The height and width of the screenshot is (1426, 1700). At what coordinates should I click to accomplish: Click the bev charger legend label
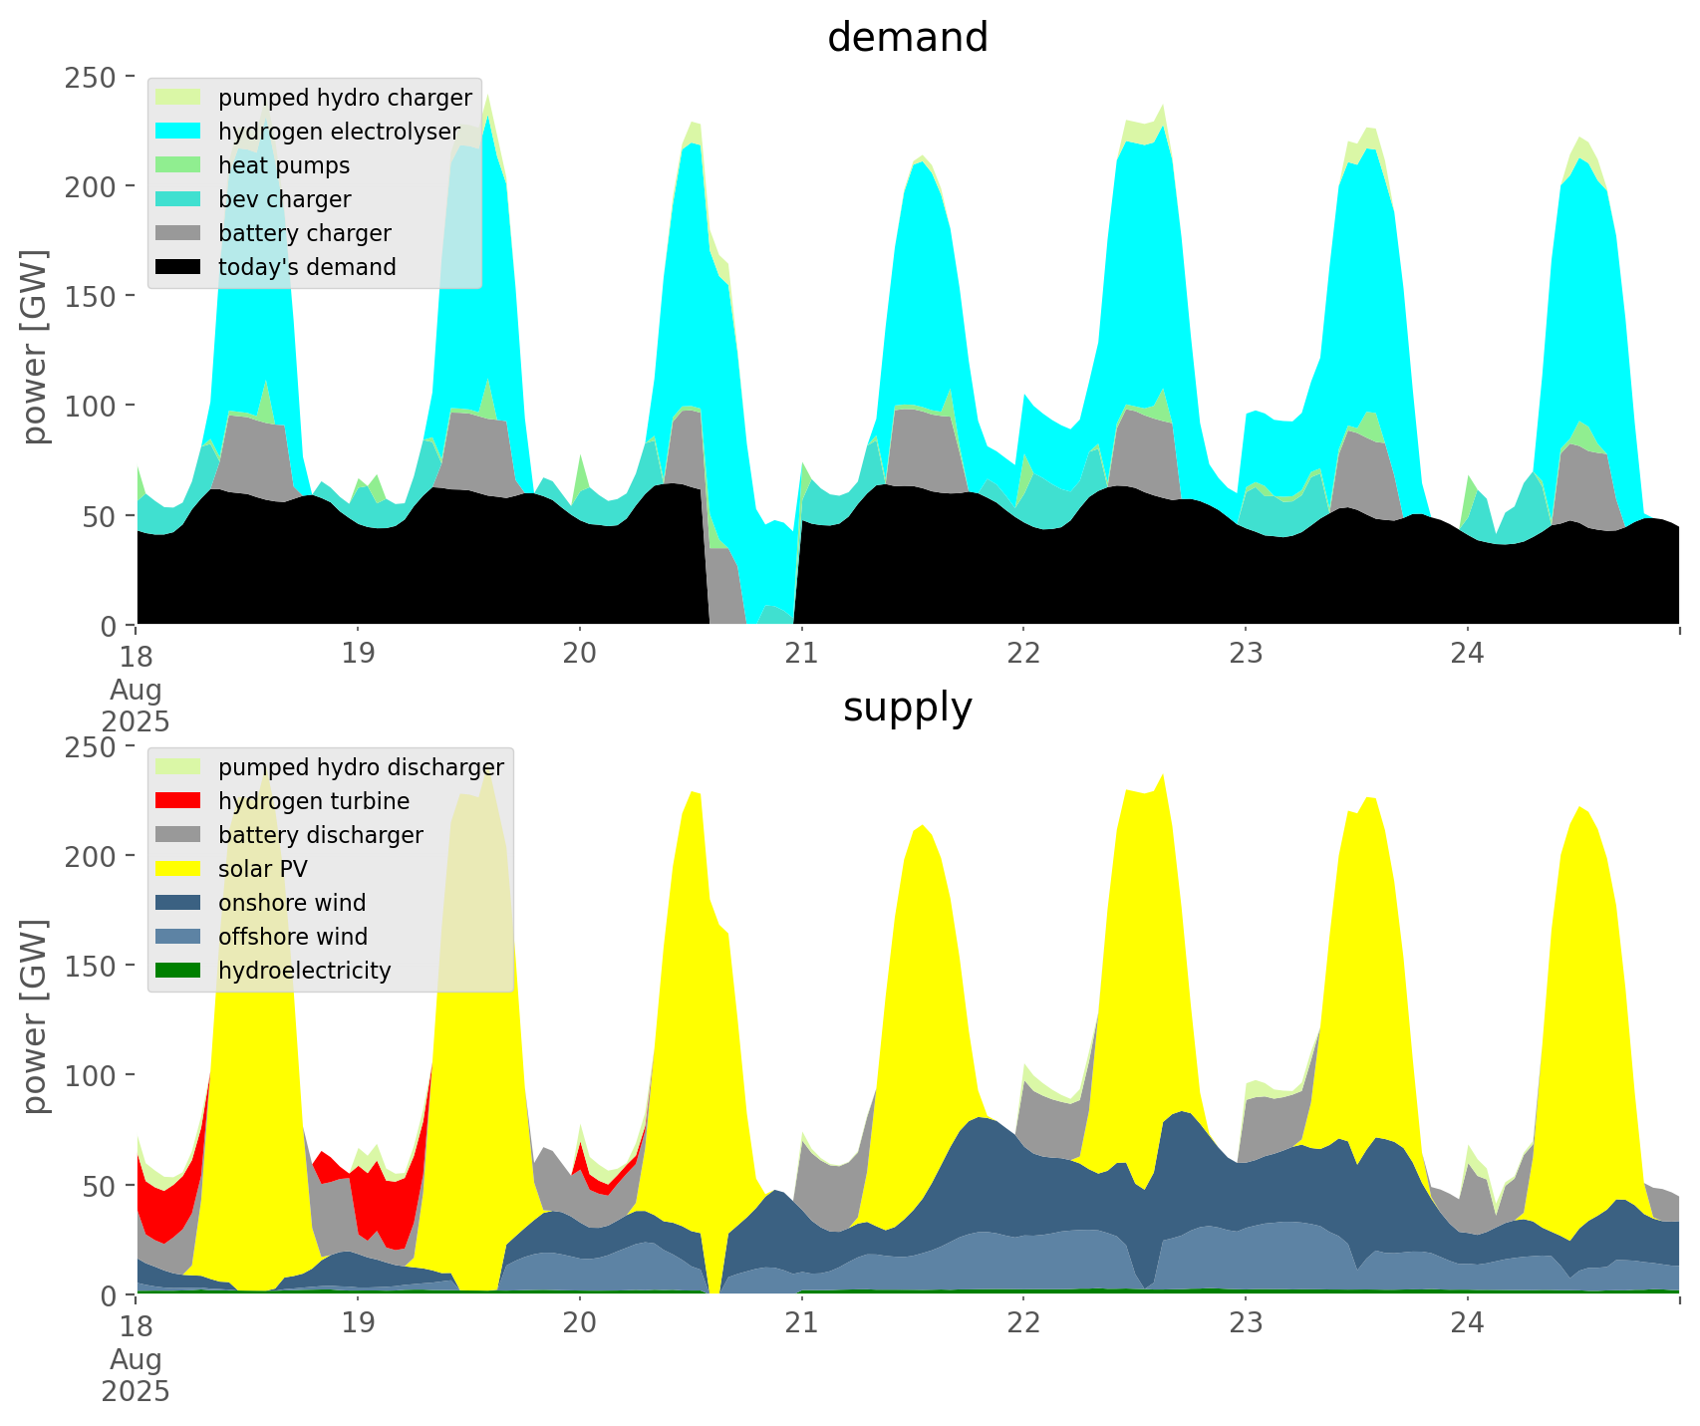[x=284, y=199]
